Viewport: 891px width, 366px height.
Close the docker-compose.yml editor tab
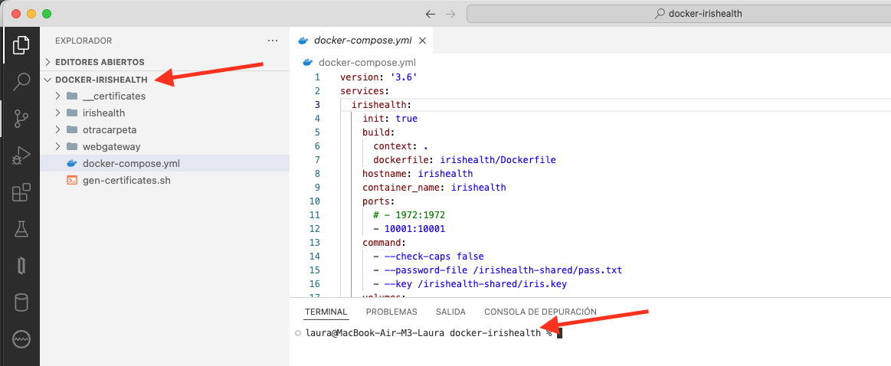(422, 41)
